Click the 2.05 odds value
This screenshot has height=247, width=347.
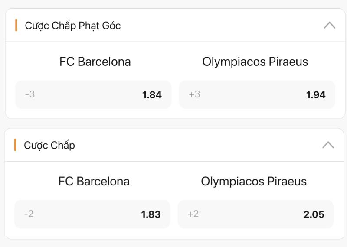tap(314, 214)
